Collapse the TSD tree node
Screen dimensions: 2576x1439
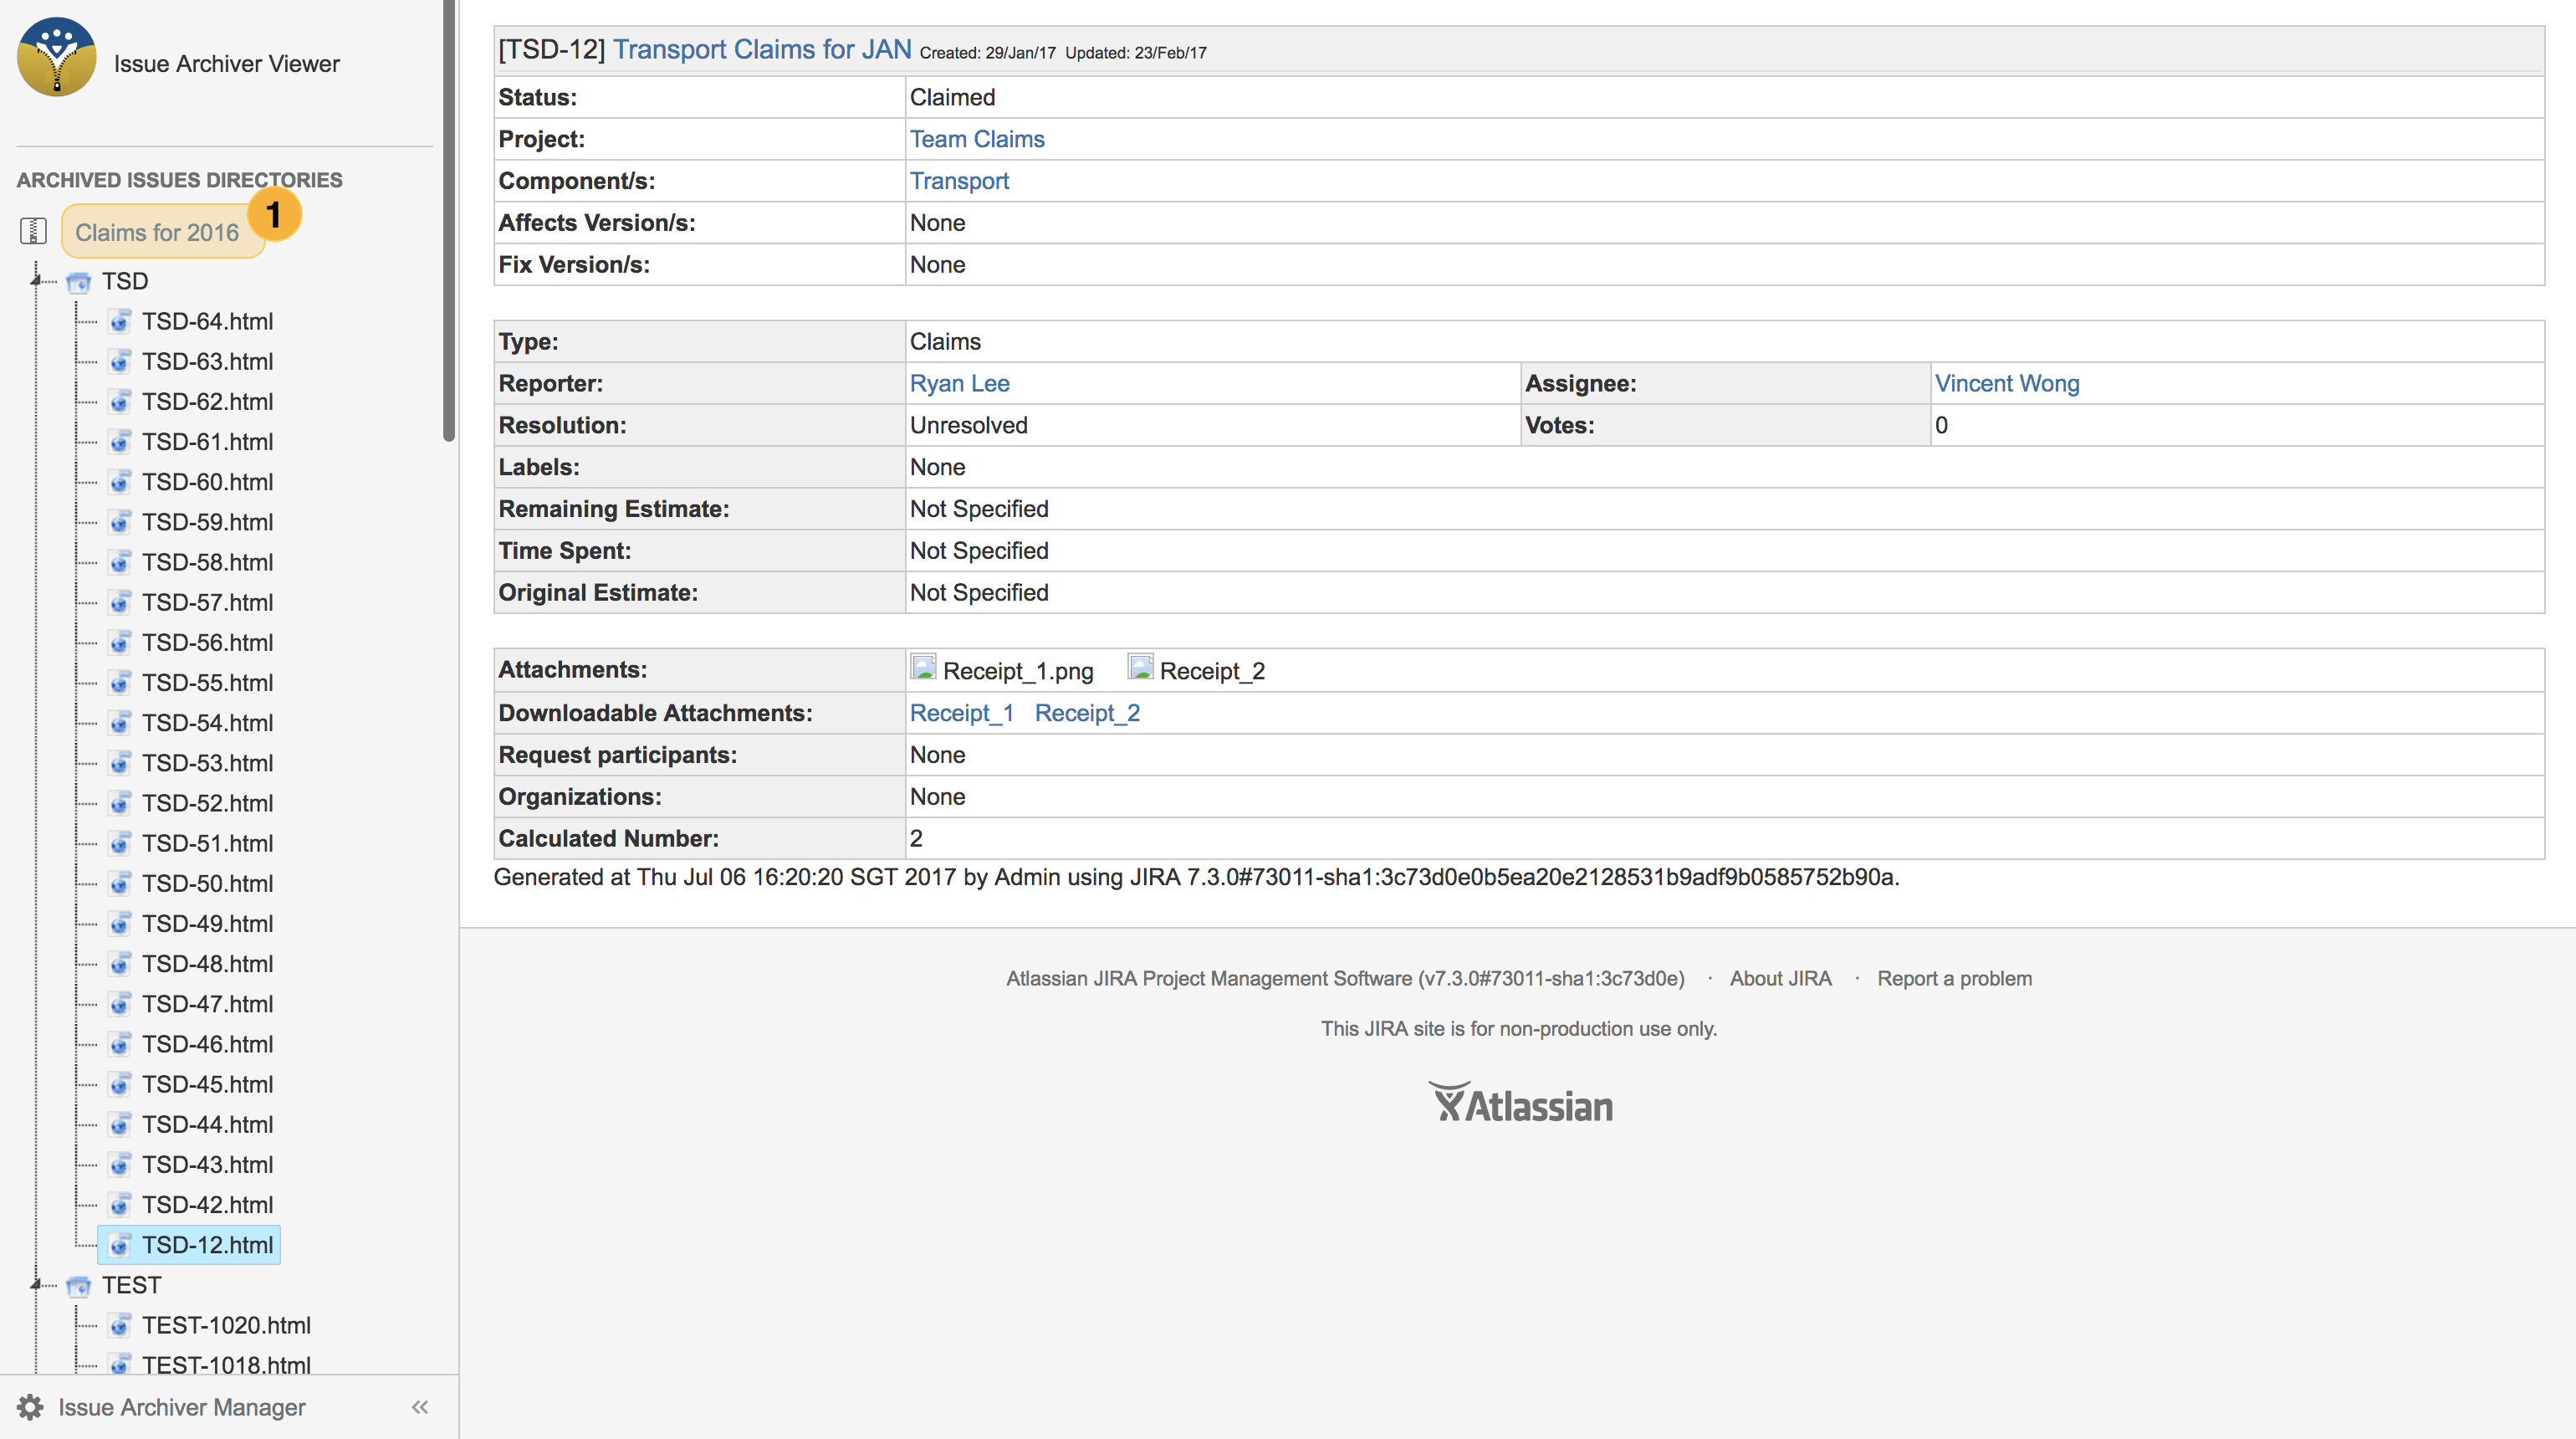coord(37,281)
